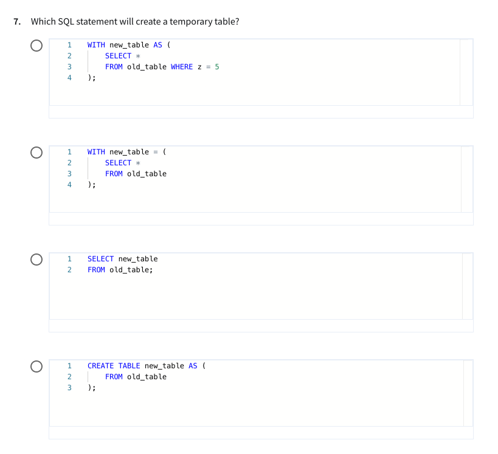Screen dimensions: 498x454
Task: Select the radio for WITH new_table AS option
Action: 36,46
